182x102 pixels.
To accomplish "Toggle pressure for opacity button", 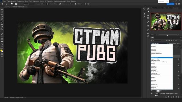I will tap(47, 4).
